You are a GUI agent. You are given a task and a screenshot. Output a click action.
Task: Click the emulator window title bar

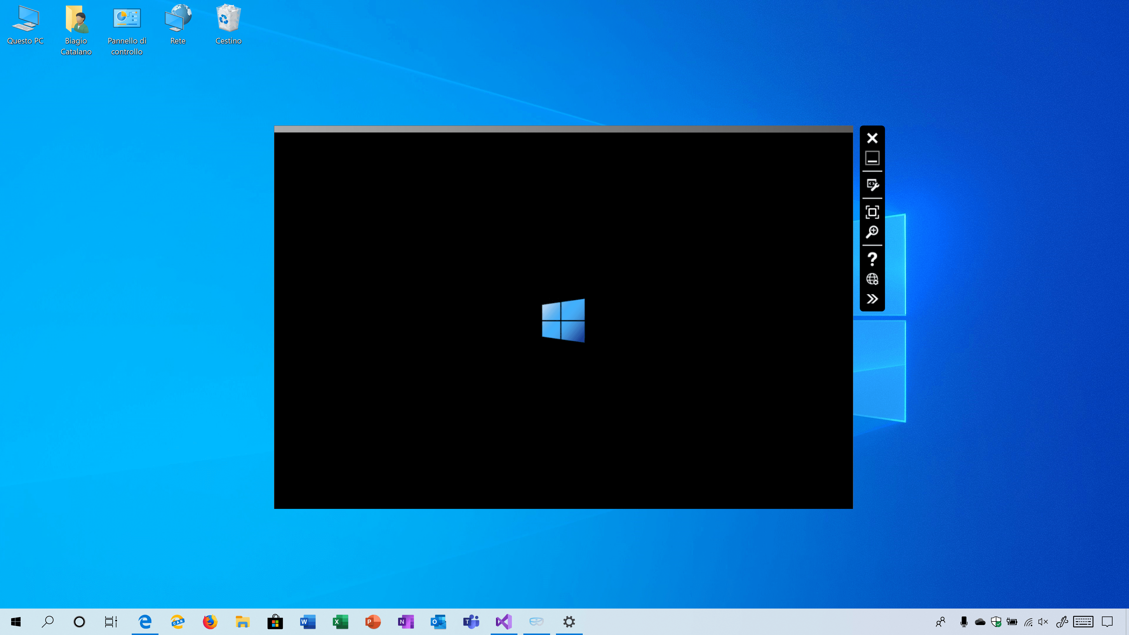pyautogui.click(x=563, y=129)
